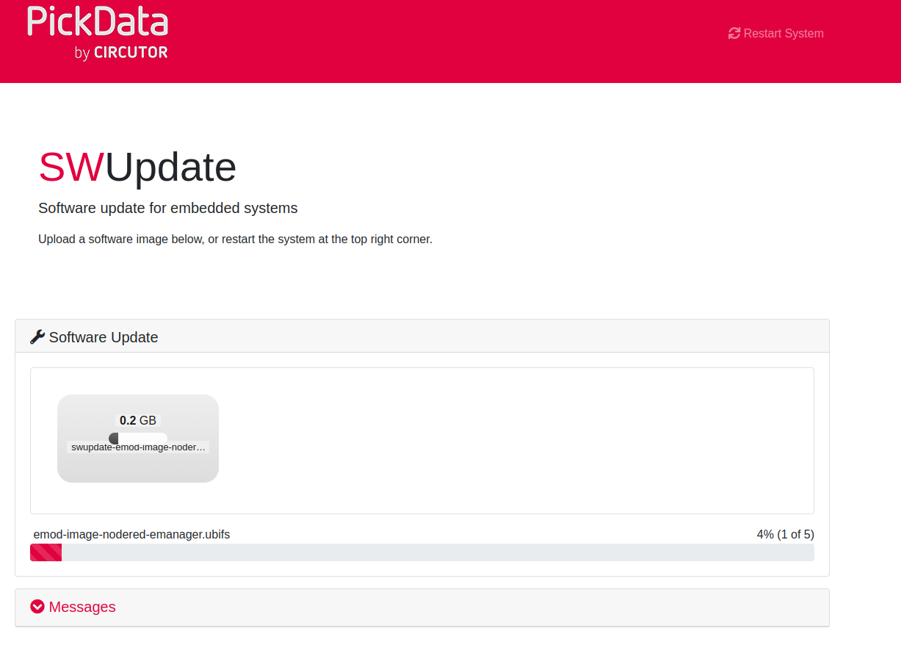The width and height of the screenshot is (901, 645).
Task: Expand the truncated swupdate-emod-image-noder filename
Action: (137, 447)
